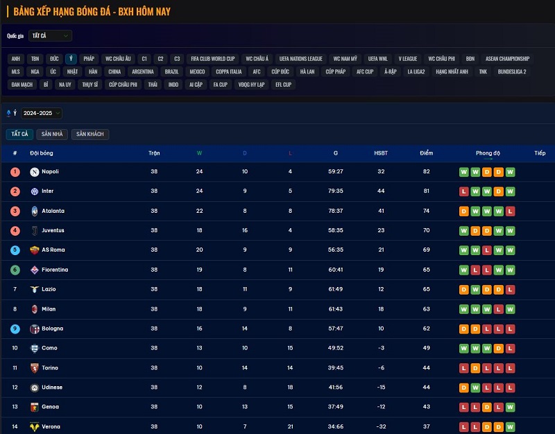Image resolution: width=555 pixels, height=434 pixels.
Task: Click Verona's last form badge W
Action: coord(510,427)
